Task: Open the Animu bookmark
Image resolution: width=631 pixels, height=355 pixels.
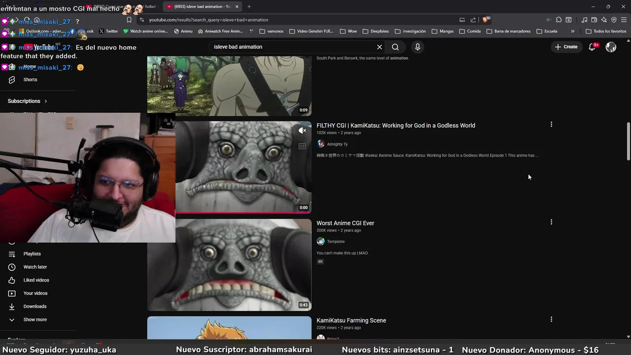Action: [183, 31]
